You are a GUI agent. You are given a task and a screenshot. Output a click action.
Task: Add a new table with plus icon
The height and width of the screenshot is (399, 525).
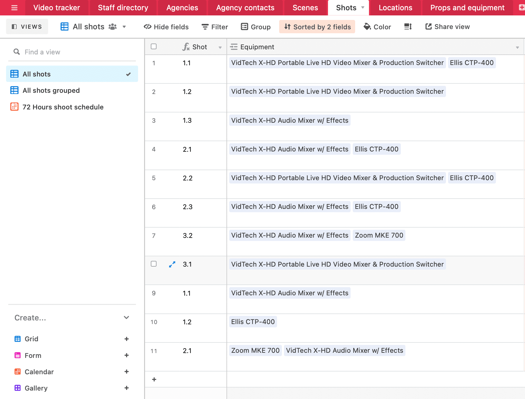(521, 8)
